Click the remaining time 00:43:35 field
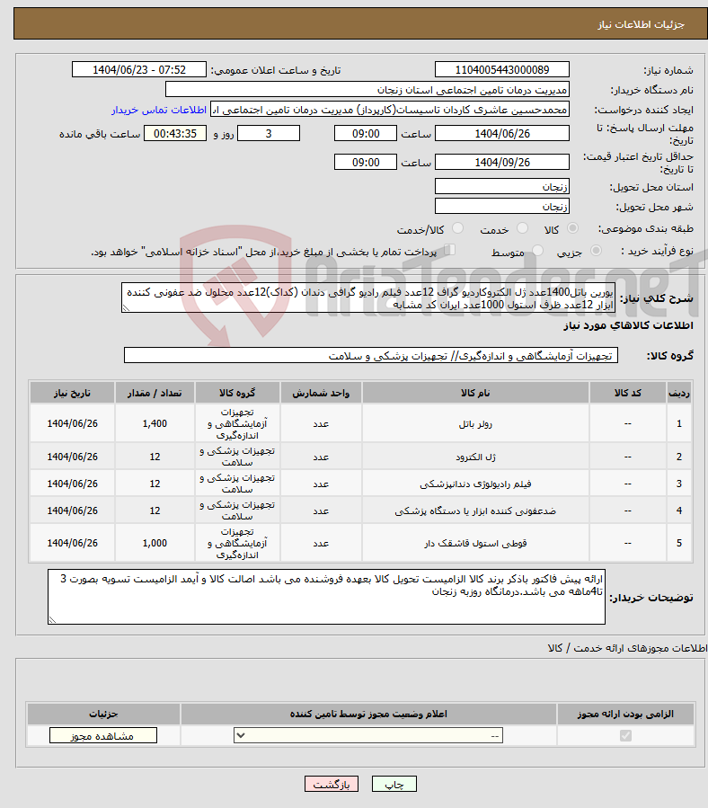This screenshot has height=808, width=708. point(175,133)
